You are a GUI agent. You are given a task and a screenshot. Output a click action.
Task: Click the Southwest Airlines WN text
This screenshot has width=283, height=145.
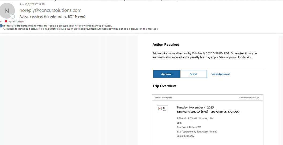tap(189, 127)
